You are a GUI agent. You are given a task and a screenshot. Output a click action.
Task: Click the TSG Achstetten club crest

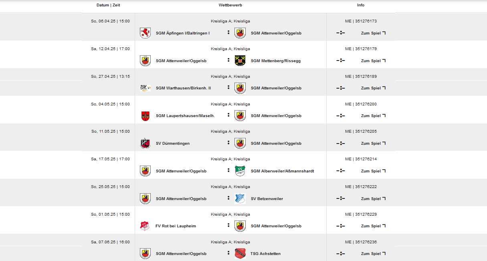pos(240,253)
